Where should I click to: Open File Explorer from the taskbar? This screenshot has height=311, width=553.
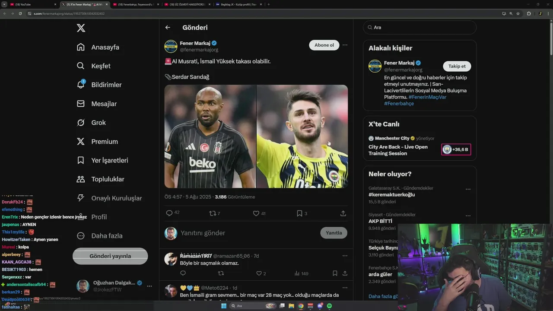pos(292,306)
